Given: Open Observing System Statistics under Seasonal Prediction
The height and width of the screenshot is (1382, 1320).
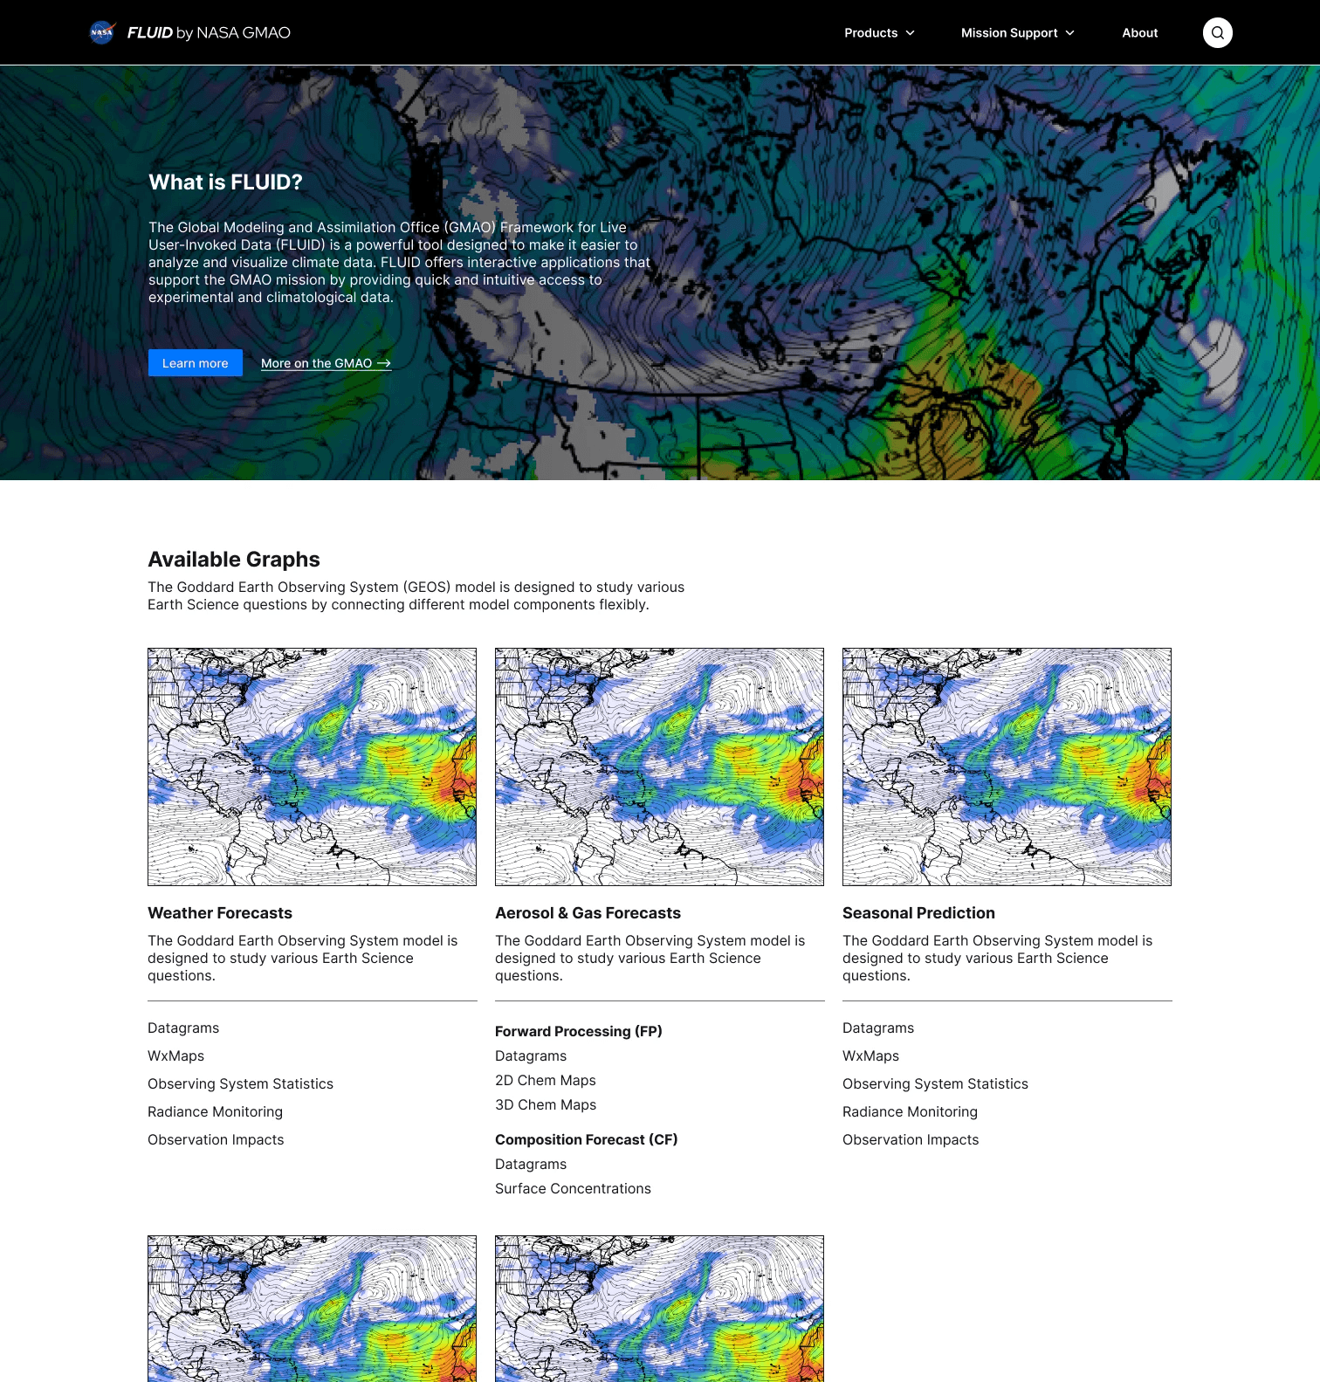Looking at the screenshot, I should tap(935, 1084).
